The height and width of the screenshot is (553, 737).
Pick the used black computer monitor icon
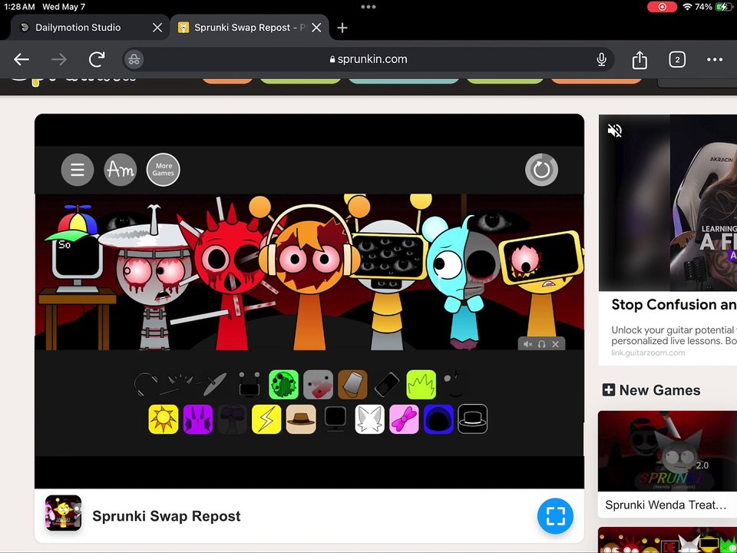click(335, 419)
